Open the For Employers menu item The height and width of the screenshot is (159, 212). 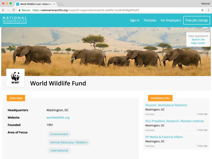pyautogui.click(x=171, y=20)
